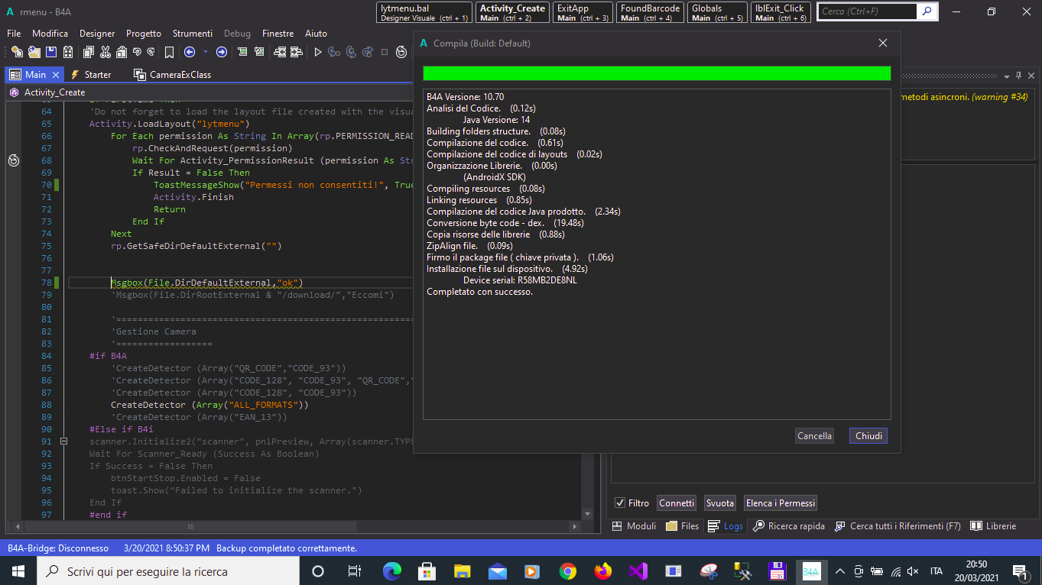The width and height of the screenshot is (1042, 585).
Task: Click the green compile progress bar
Action: tap(656, 73)
